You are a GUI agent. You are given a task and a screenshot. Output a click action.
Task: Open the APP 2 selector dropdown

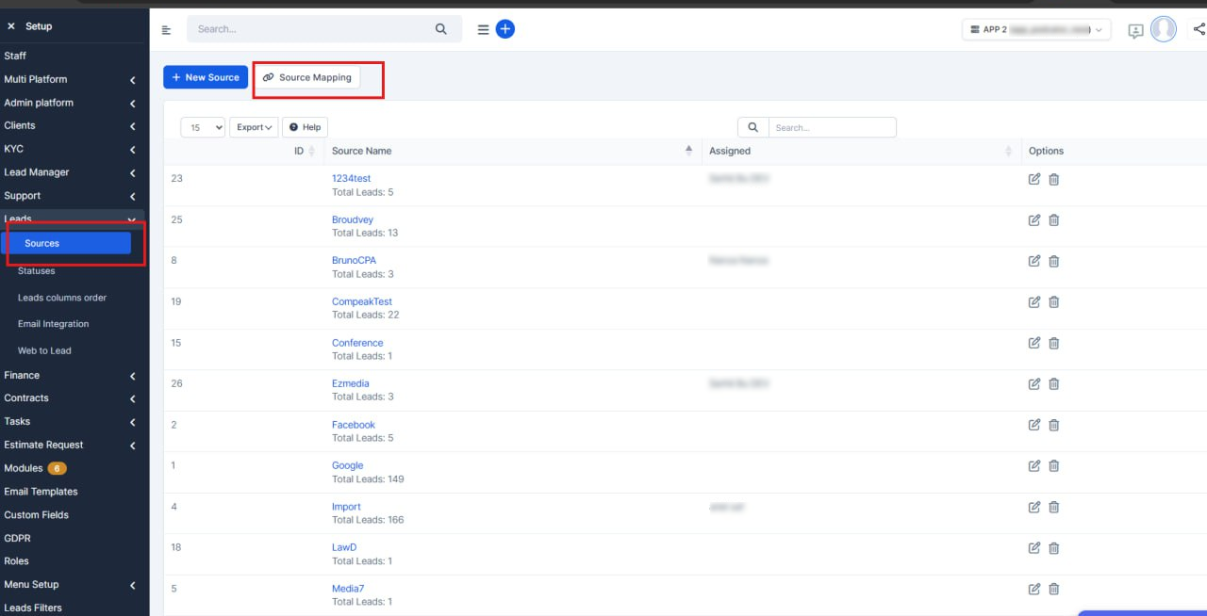(1036, 30)
